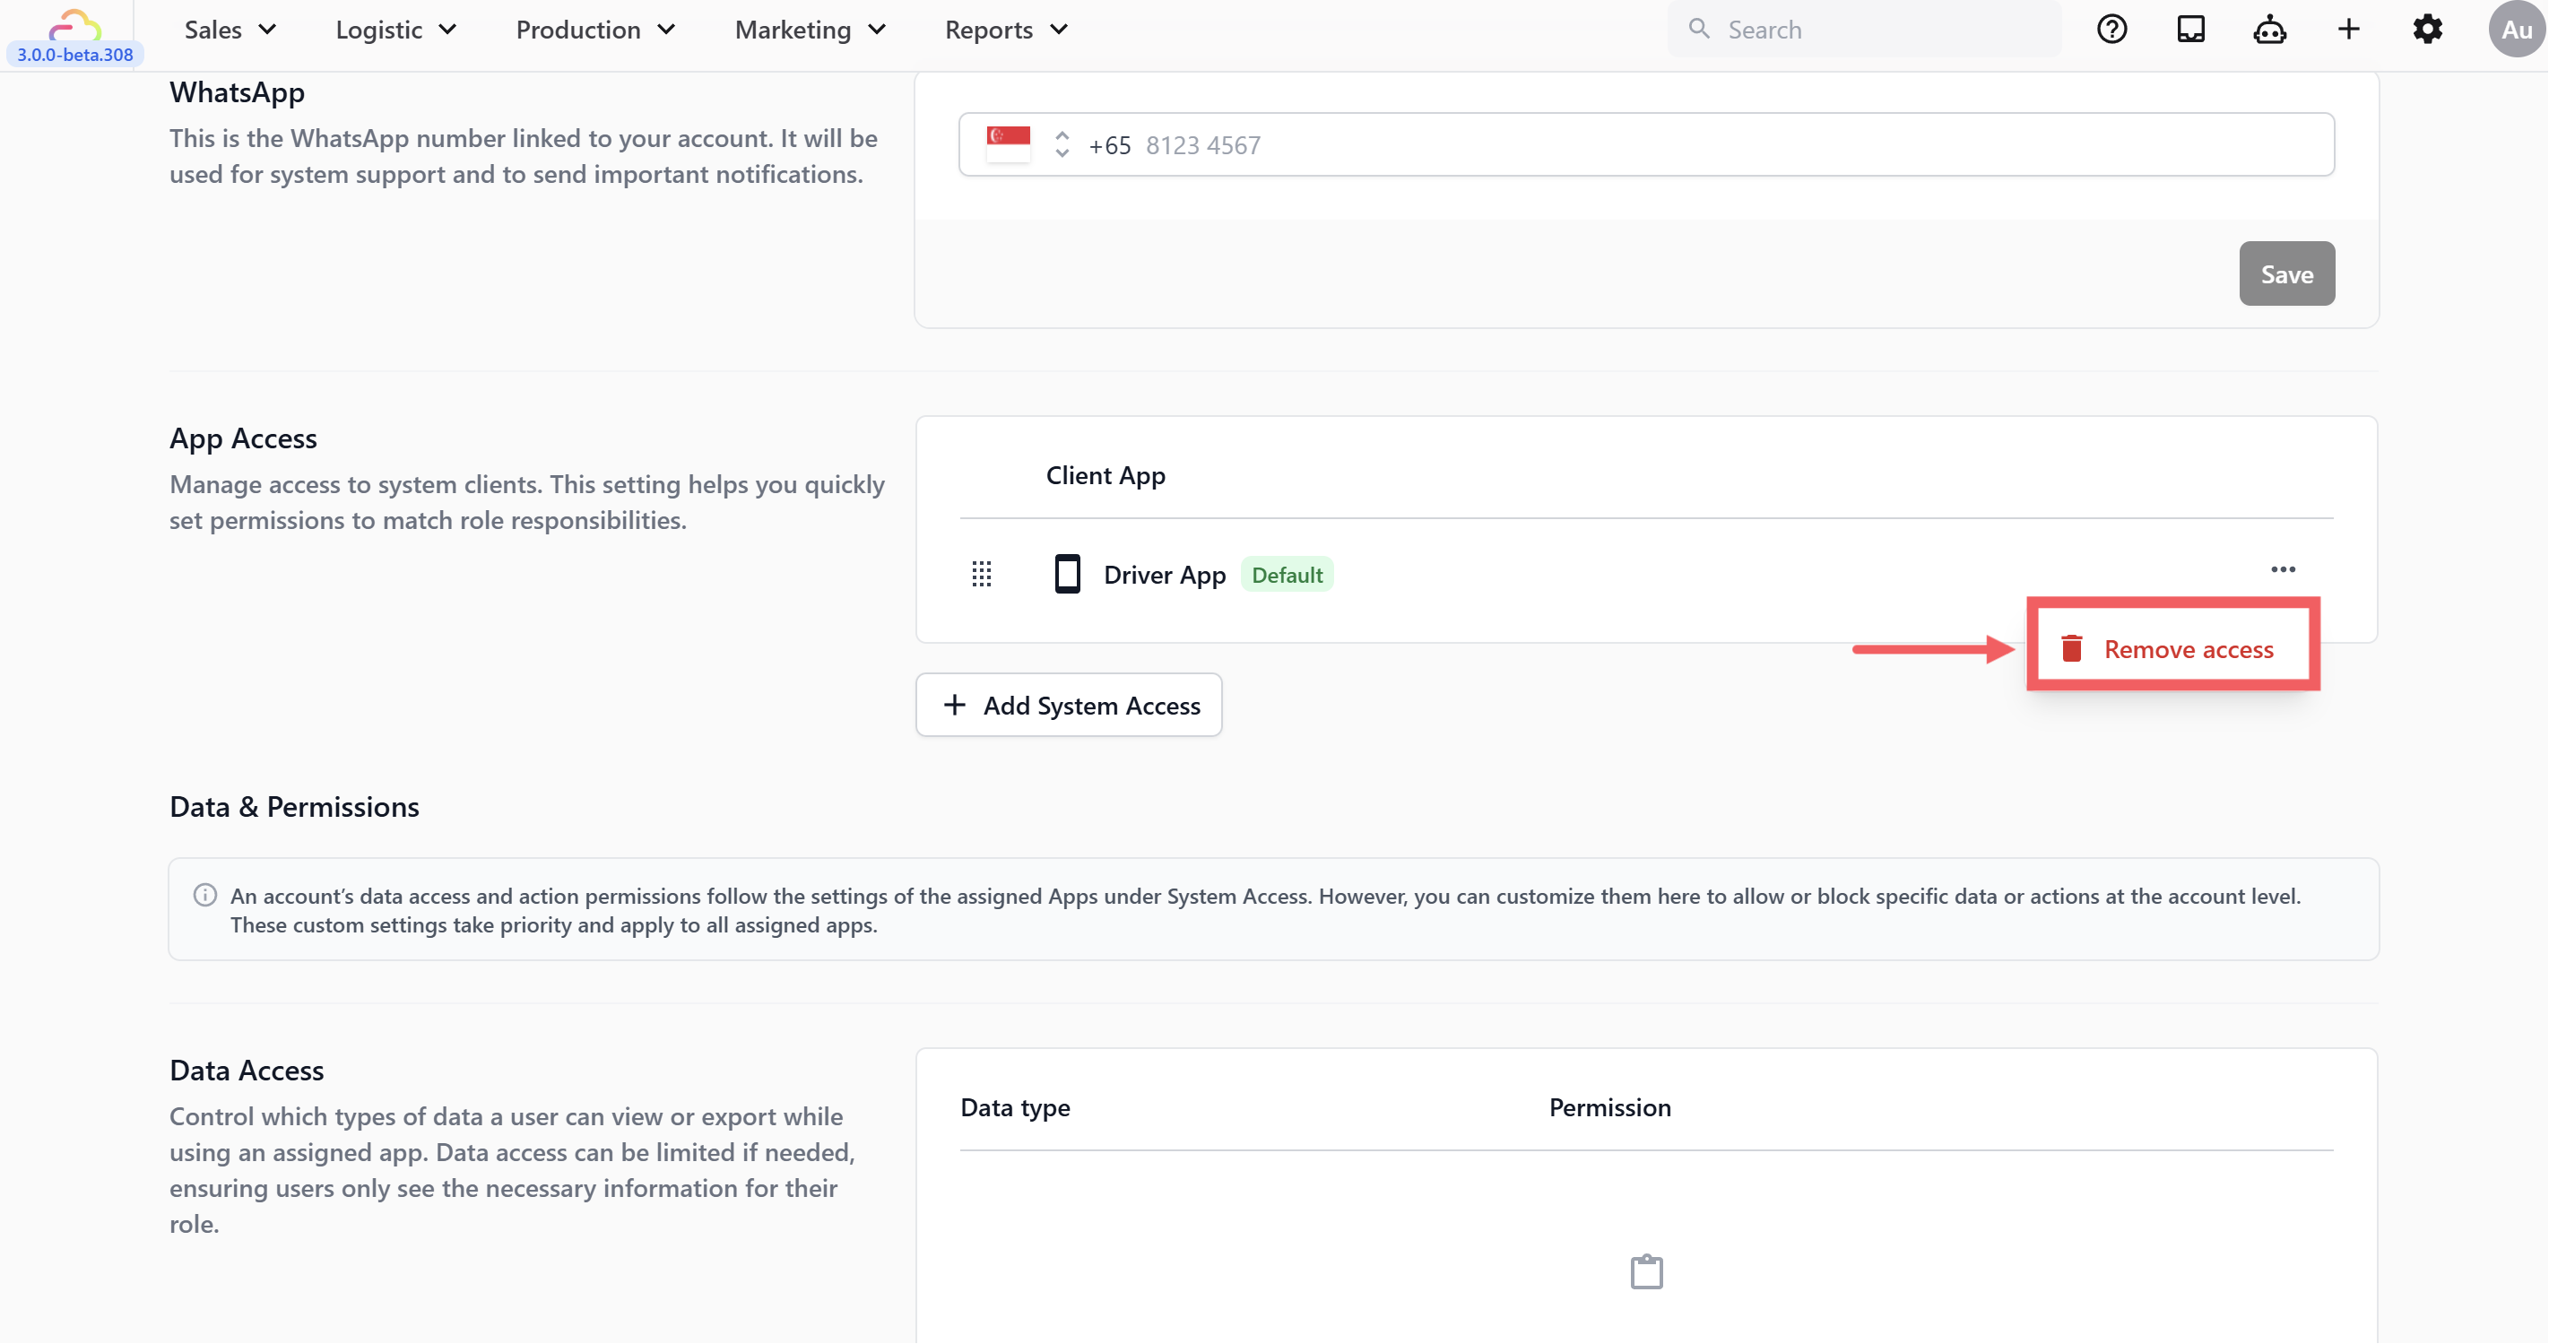2549x1344 pixels.
Task: Open Driver App three-dot options menu
Action: click(2283, 569)
